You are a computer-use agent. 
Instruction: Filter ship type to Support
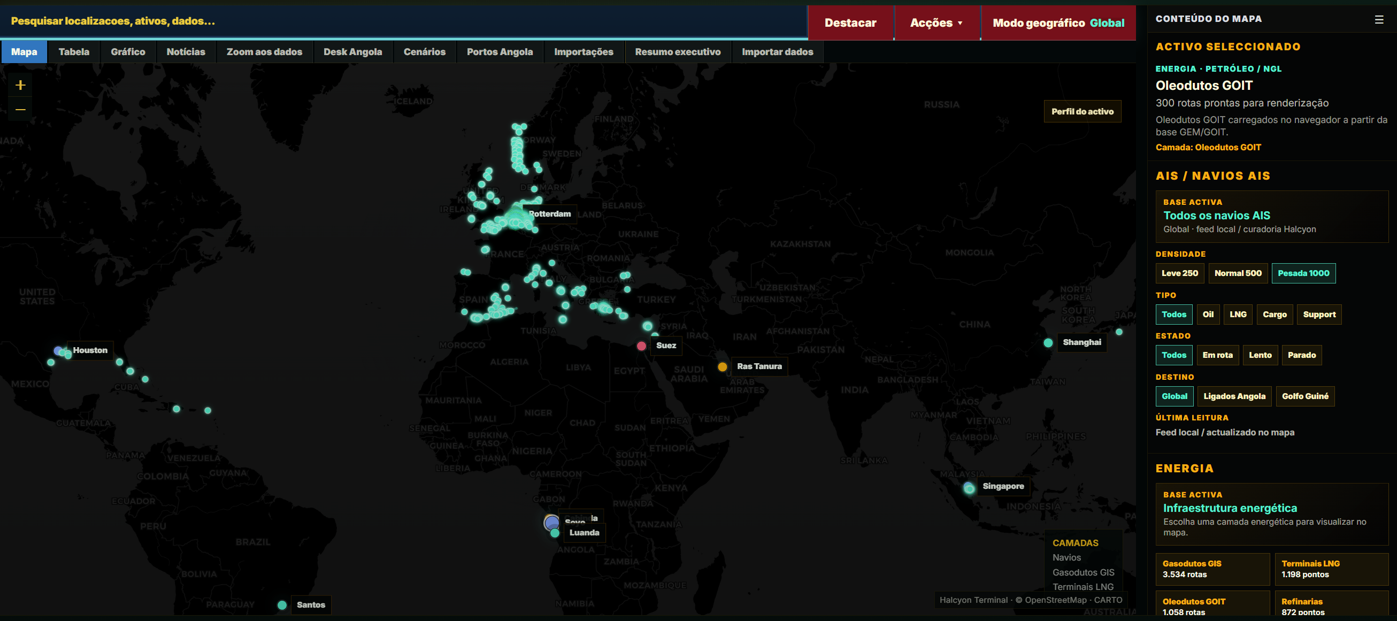[x=1319, y=315]
